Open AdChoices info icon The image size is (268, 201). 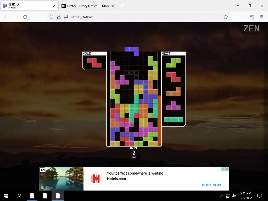(223, 169)
